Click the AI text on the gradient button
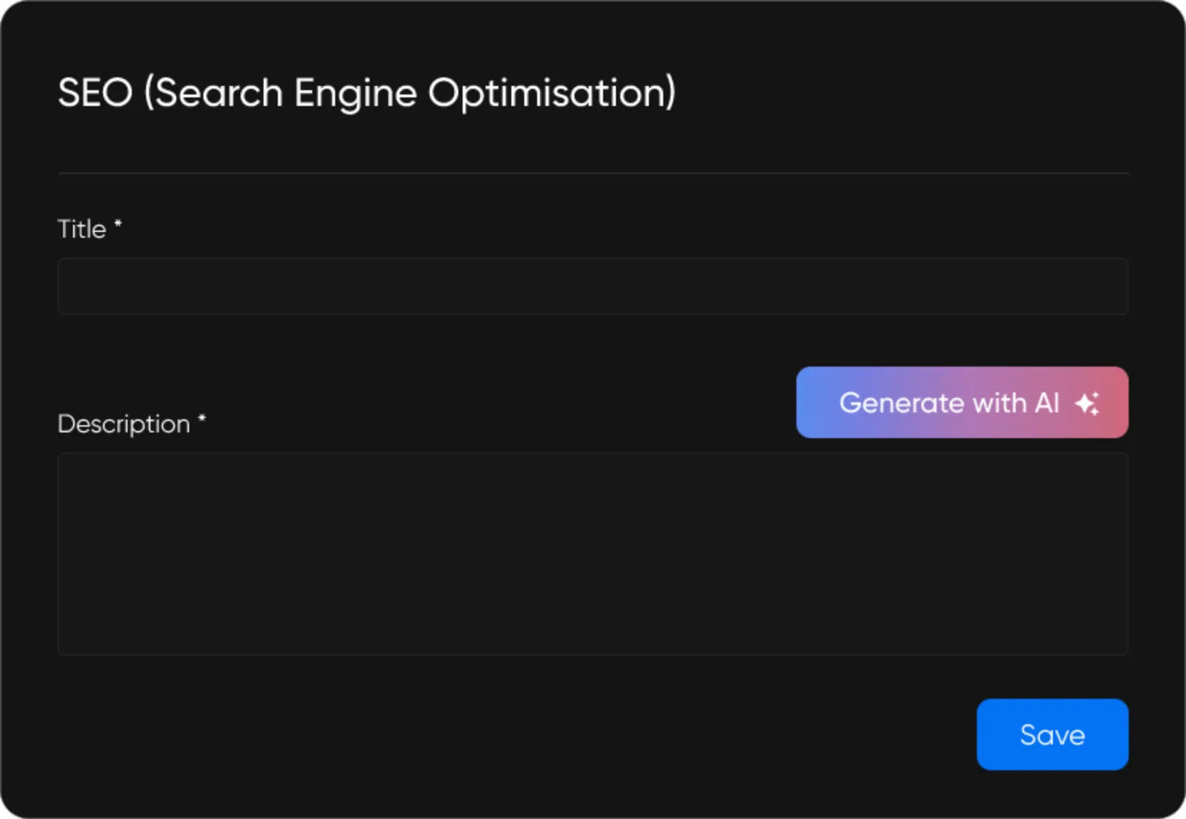Image resolution: width=1186 pixels, height=819 pixels. [1046, 403]
